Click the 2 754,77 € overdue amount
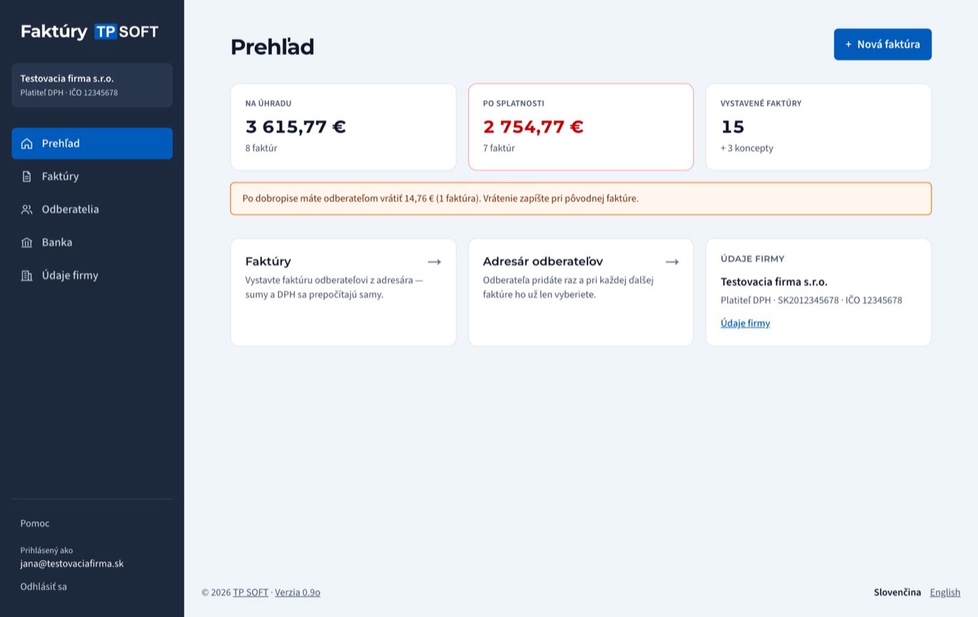 click(x=534, y=127)
